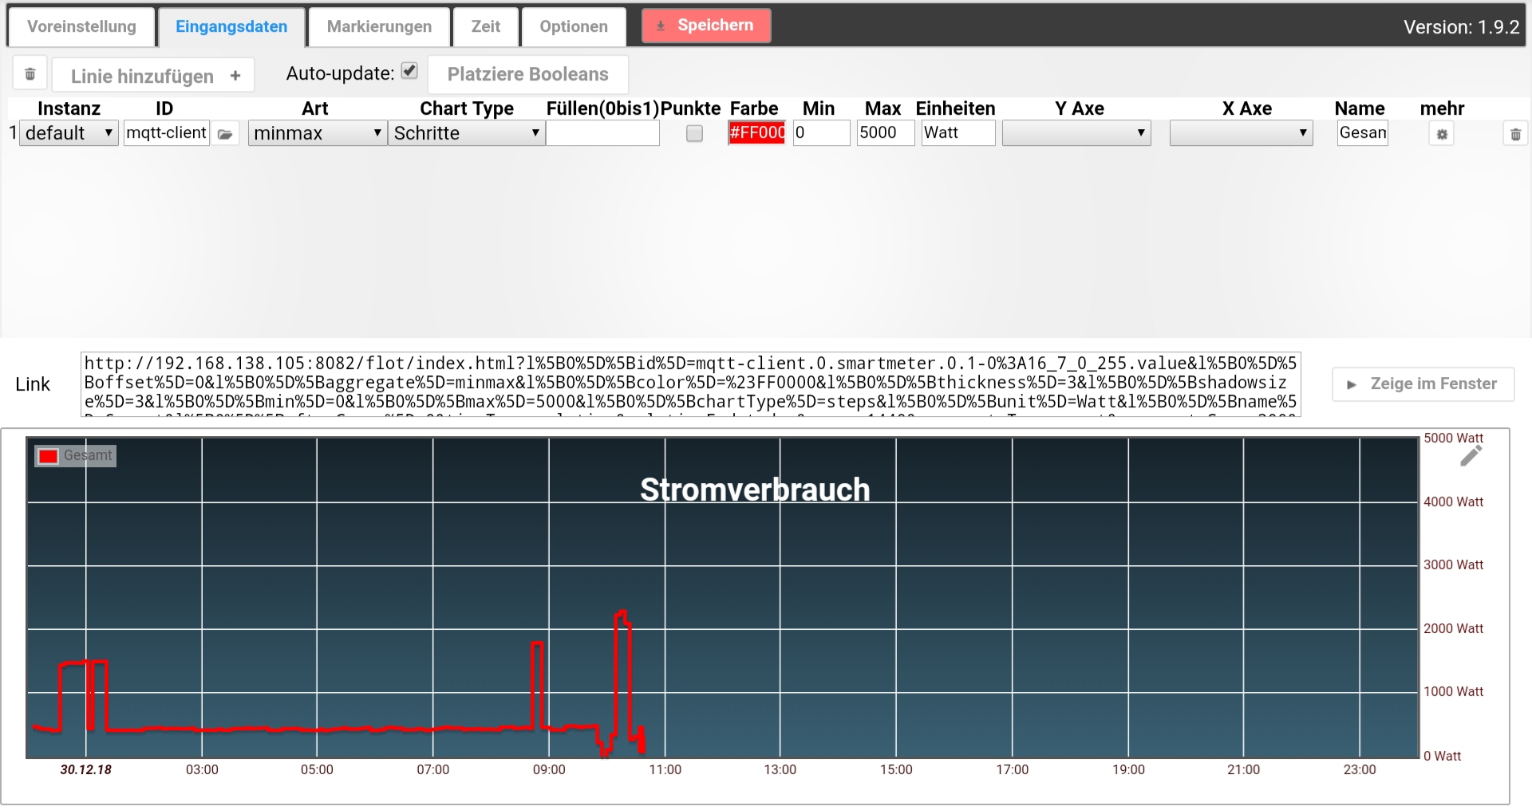
Task: Click the 2000 Watt axis label
Action: [1453, 628]
